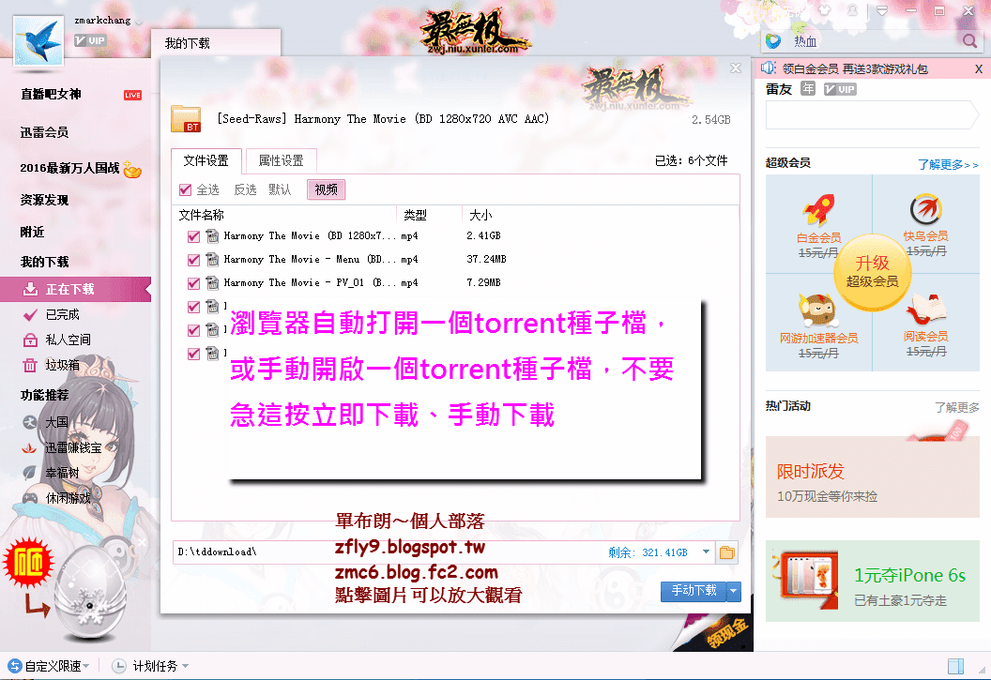
Task: Open 附近 in sidebar
Action: [32, 232]
